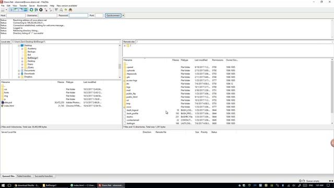Open the Transfer menu
The width and height of the screenshot is (334, 188).
[23, 6]
